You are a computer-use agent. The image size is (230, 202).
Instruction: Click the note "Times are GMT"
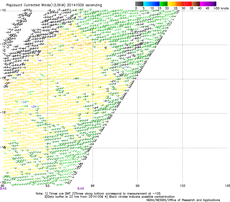(x=60, y=194)
